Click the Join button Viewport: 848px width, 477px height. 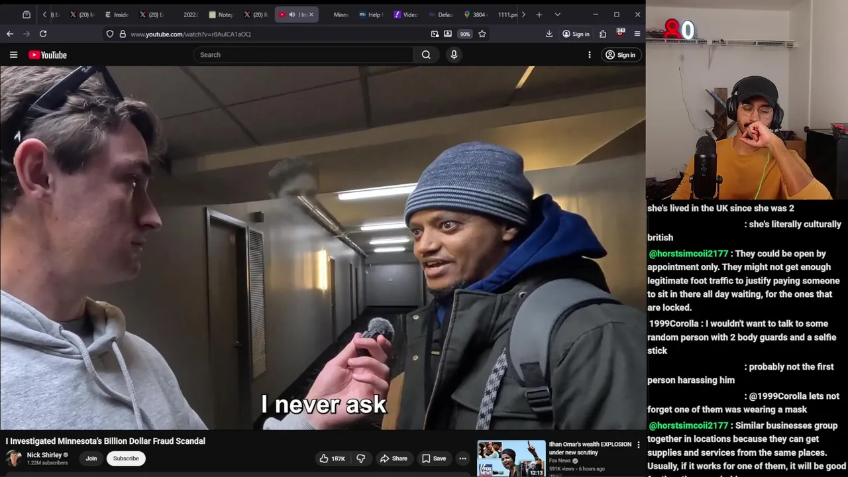tap(91, 458)
